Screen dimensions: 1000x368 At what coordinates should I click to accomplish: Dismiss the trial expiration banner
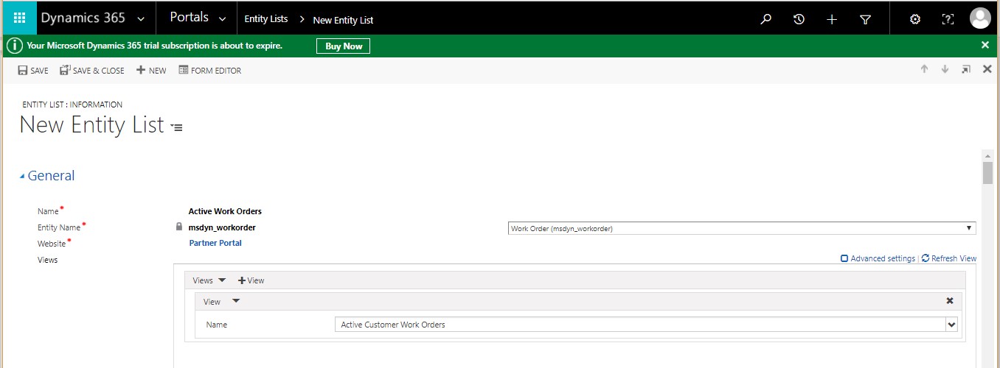click(x=985, y=45)
